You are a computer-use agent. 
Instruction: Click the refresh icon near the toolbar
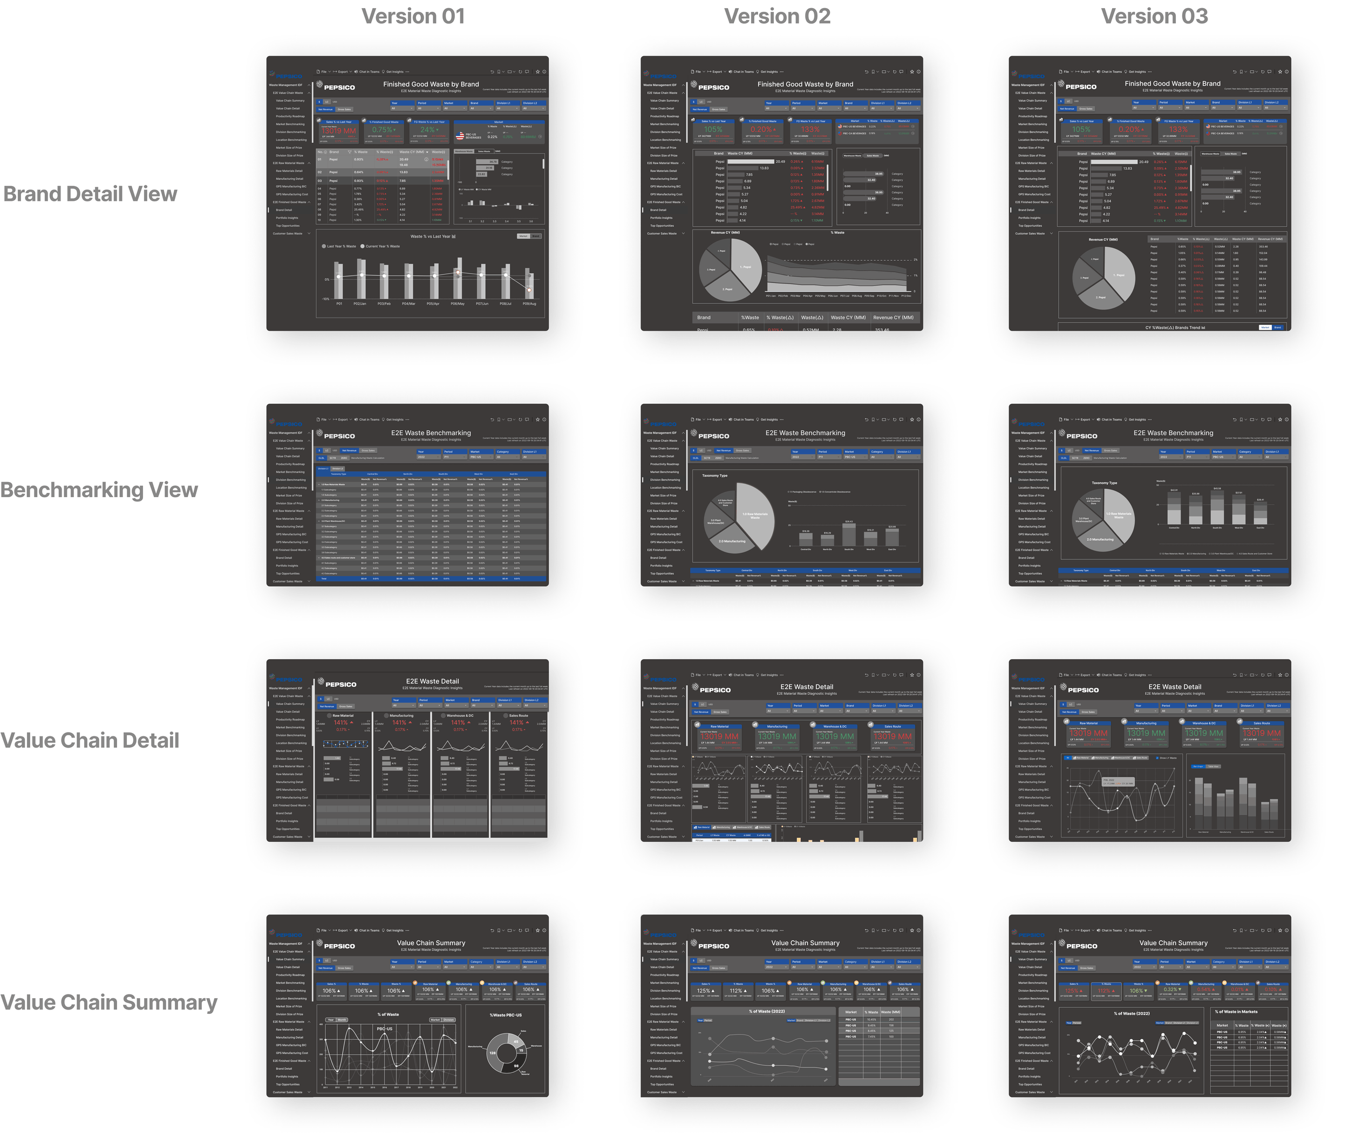click(x=520, y=72)
